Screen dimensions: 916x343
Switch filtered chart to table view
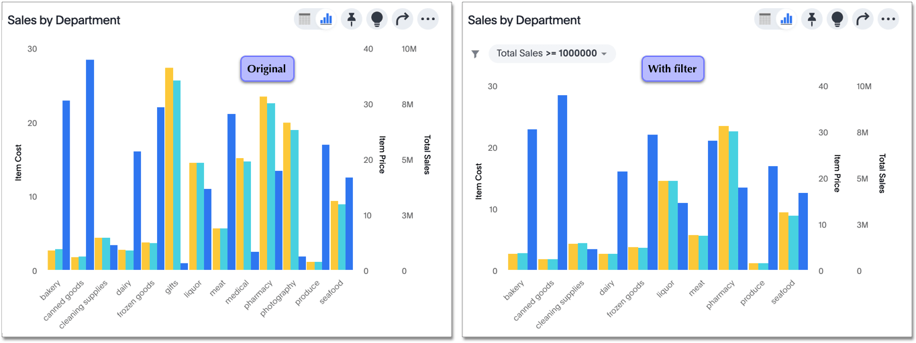click(765, 19)
